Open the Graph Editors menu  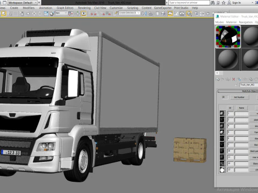(65, 8)
